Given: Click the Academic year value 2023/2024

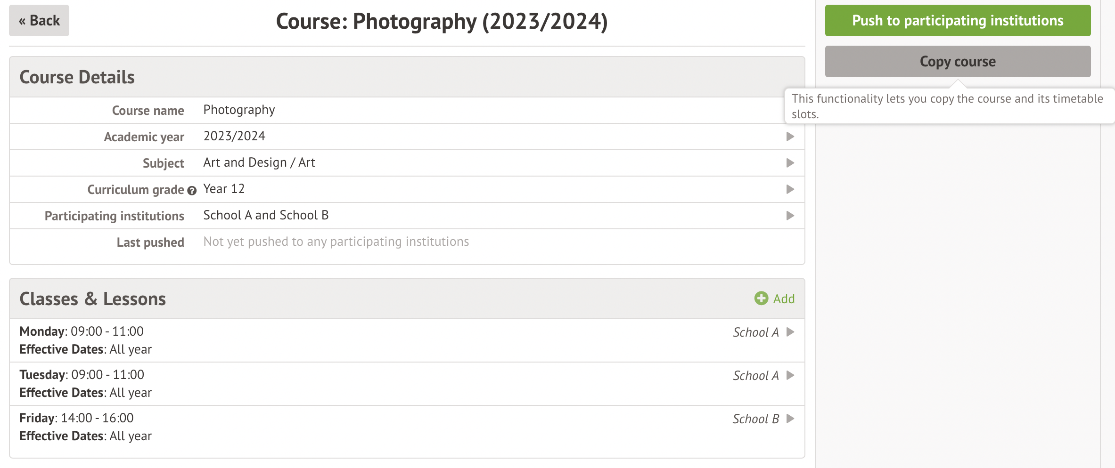Looking at the screenshot, I should click(234, 136).
